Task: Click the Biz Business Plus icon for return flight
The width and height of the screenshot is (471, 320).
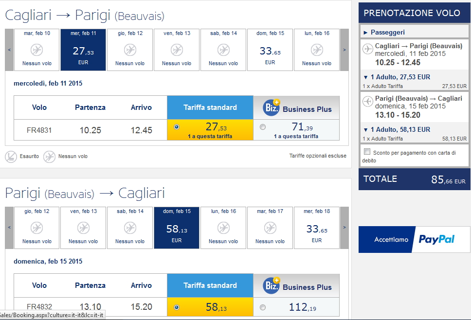Action: 271,285
